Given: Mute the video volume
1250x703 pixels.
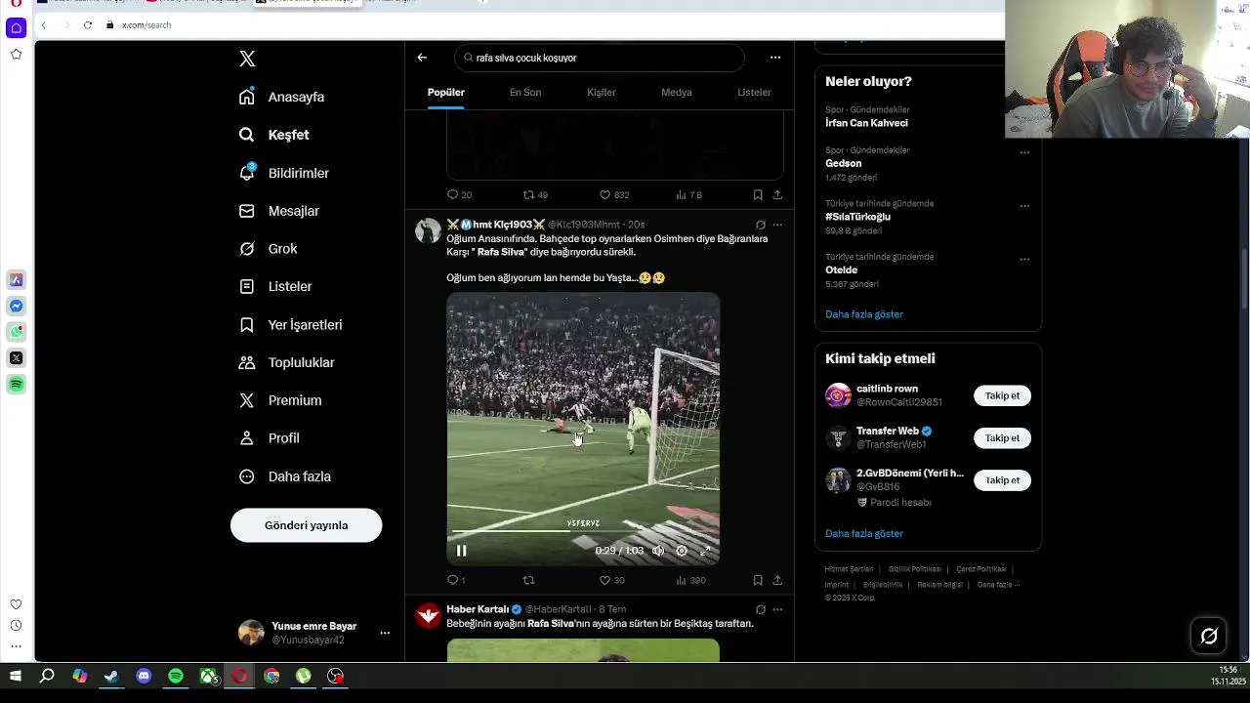Looking at the screenshot, I should click(x=658, y=551).
